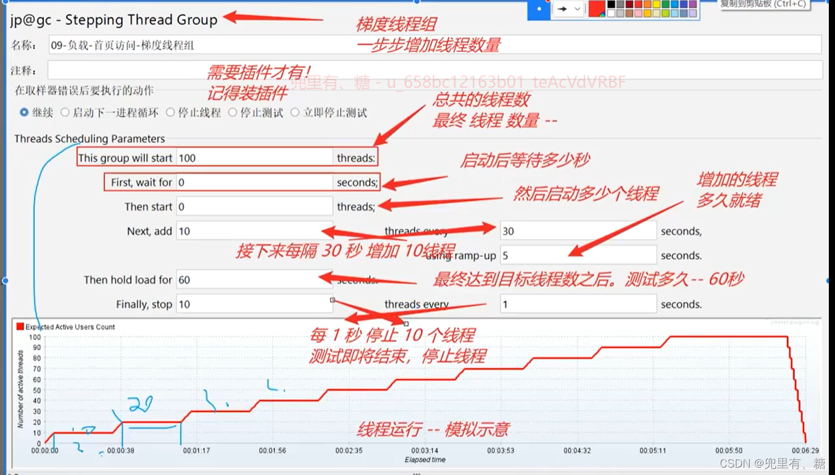Choose the 停止测试 radio option

[233, 112]
